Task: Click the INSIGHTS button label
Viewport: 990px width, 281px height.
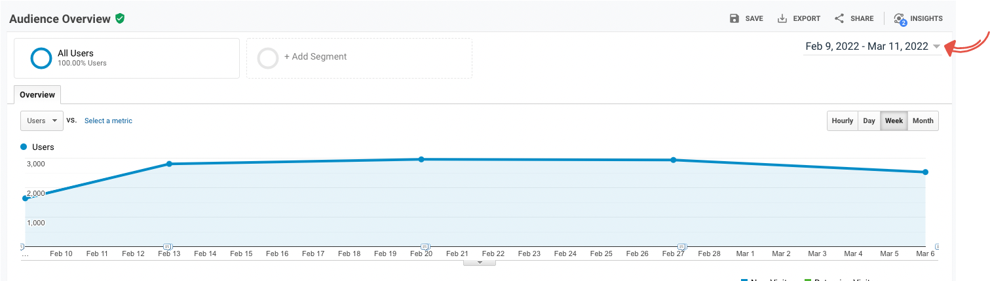Action: pos(926,19)
